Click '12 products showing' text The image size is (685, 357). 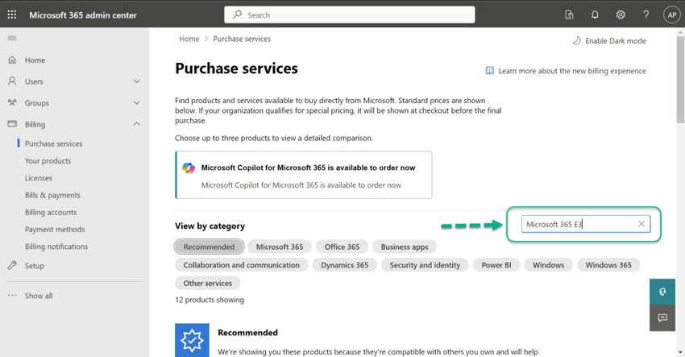210,300
